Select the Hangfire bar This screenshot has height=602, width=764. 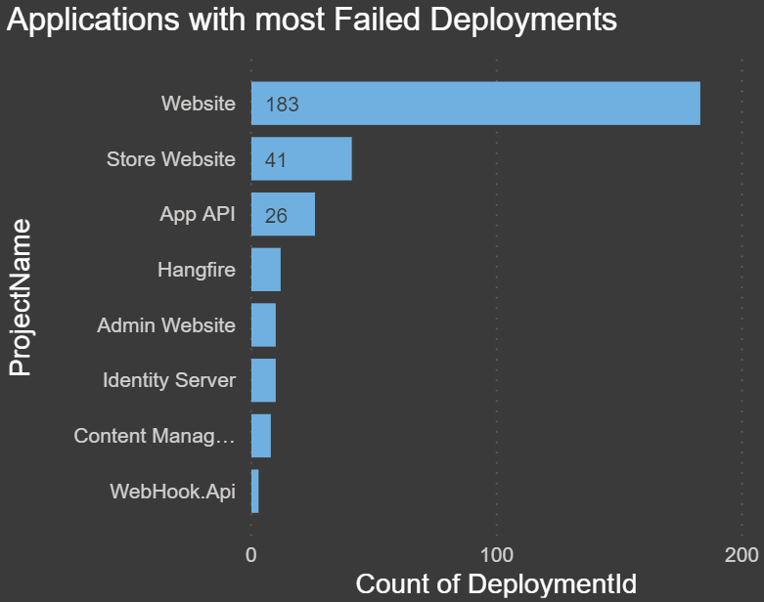266,270
